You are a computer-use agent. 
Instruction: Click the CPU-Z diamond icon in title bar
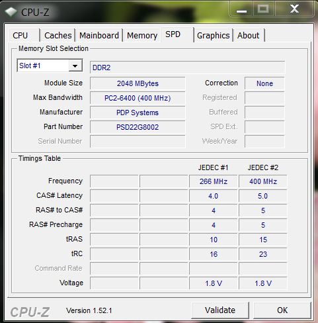11,12
